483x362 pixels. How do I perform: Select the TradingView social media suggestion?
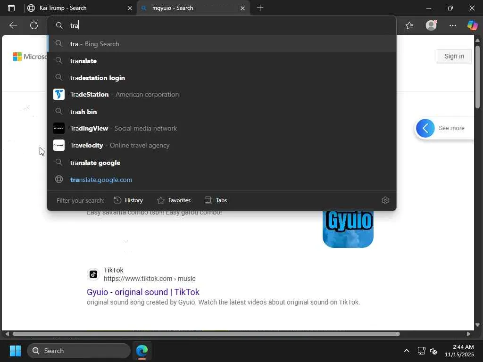coord(222,128)
